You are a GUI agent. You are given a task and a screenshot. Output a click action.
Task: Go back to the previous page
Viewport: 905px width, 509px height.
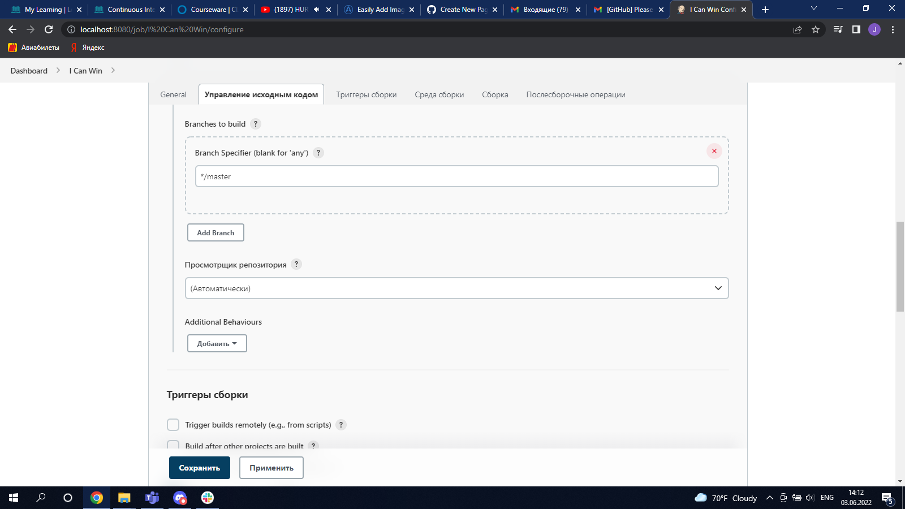[12, 29]
